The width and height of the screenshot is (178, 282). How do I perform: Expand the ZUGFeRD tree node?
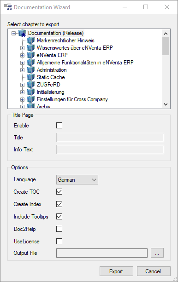22,85
